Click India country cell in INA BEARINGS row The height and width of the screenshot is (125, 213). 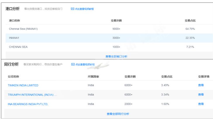91,104
